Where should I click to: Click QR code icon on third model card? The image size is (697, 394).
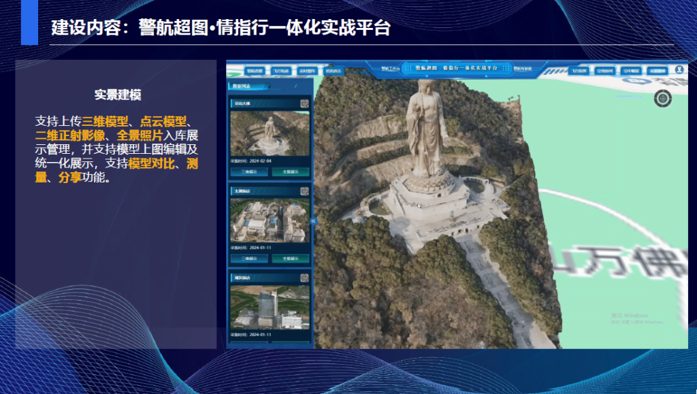click(x=304, y=278)
